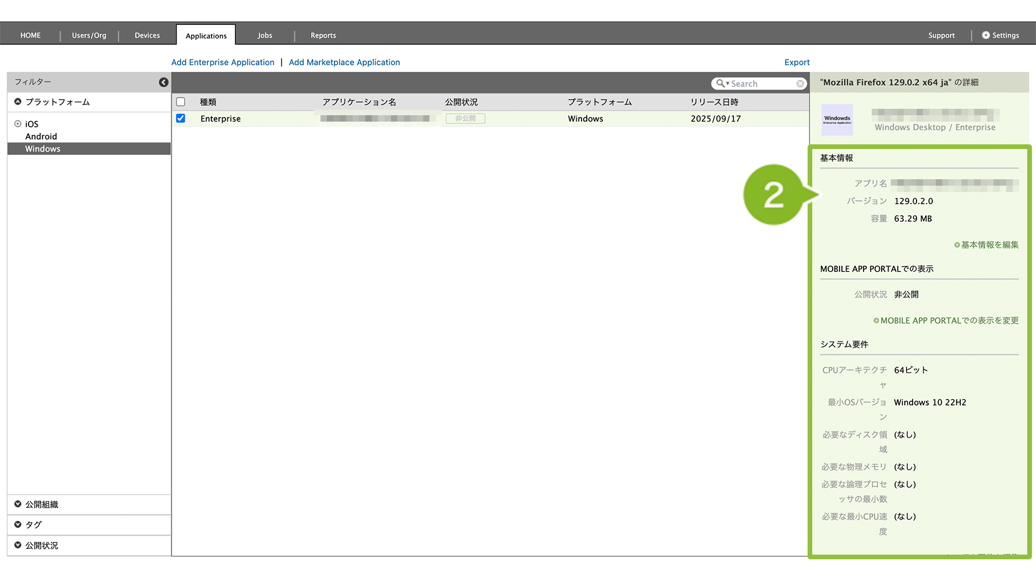Expand the 公開状況 filter section

point(18,545)
